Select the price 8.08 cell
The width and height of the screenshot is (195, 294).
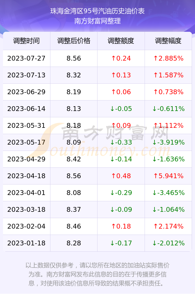tap(74, 193)
